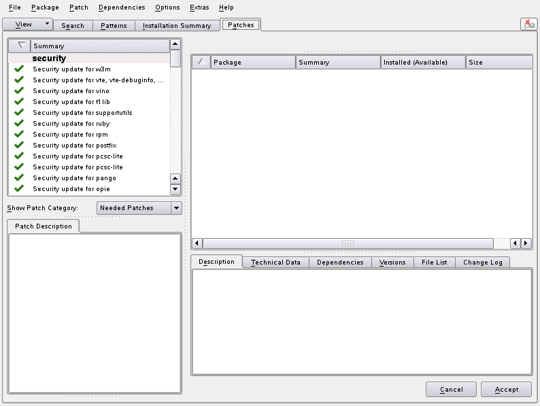
Task: Open the File menu
Action: (x=15, y=7)
